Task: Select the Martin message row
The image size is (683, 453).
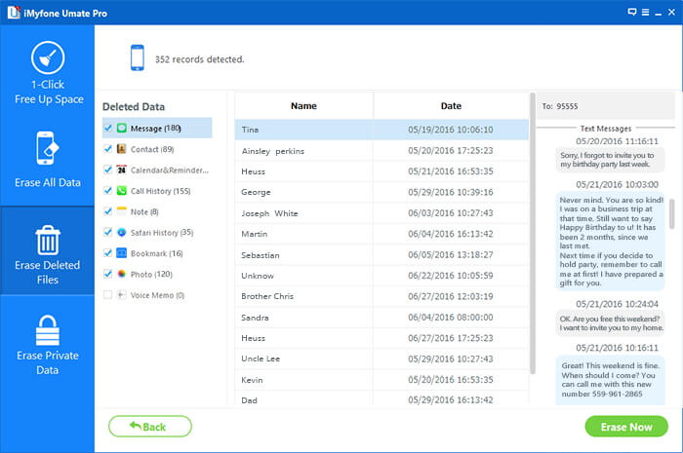Action: (382, 234)
